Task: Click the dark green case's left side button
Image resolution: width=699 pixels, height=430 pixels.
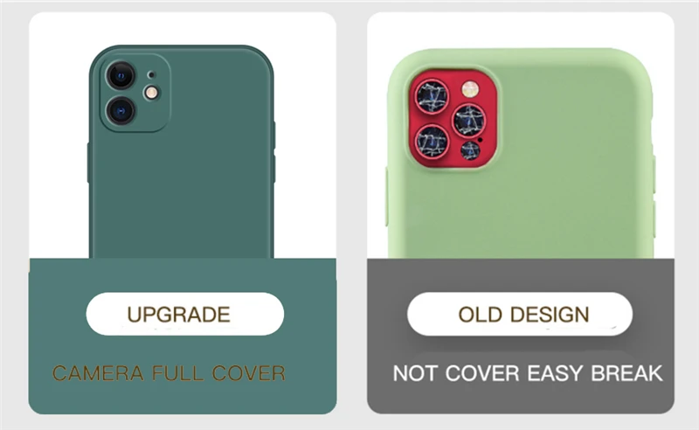Action: click(89, 163)
